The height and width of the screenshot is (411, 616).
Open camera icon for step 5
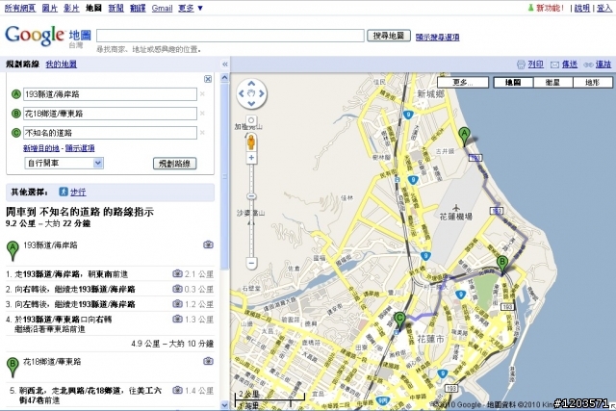[x=177, y=390]
